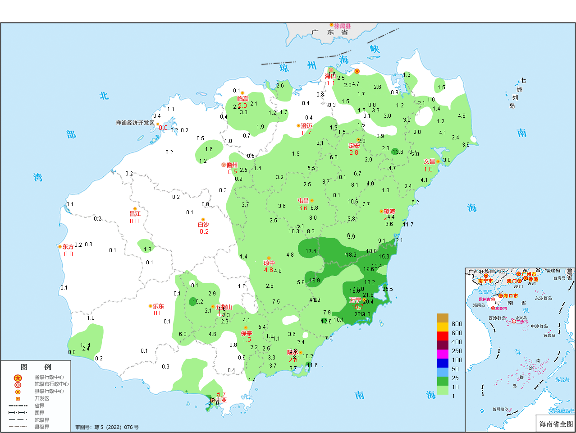
Task: Select the Ledong (乐东) county marker
Action: pos(151,306)
